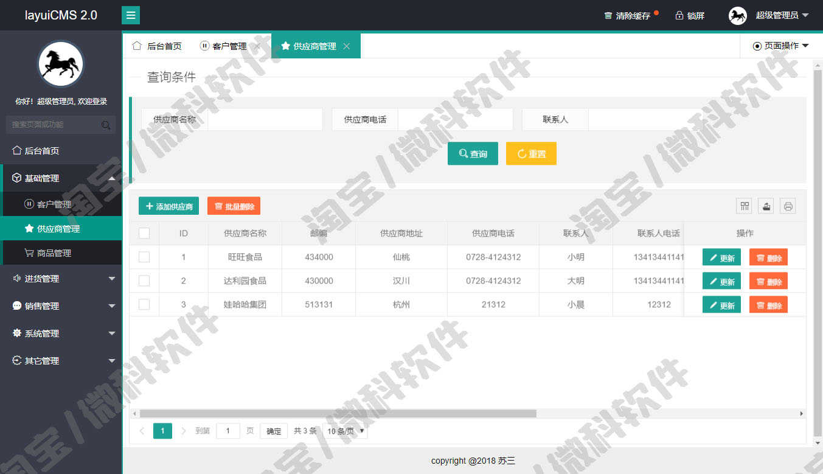823x474 pixels.
Task: Close the 客户管理 tab with its X
Action: click(257, 46)
